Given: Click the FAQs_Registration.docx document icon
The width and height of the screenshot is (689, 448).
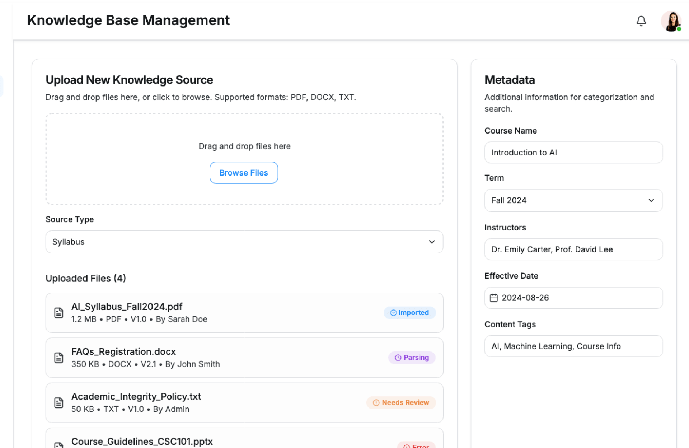Looking at the screenshot, I should point(58,358).
